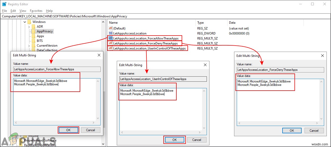Open the File menu

(5, 11)
